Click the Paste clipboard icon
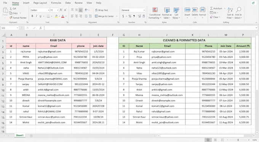The height and width of the screenshot is (142, 259). [x=5, y=10]
